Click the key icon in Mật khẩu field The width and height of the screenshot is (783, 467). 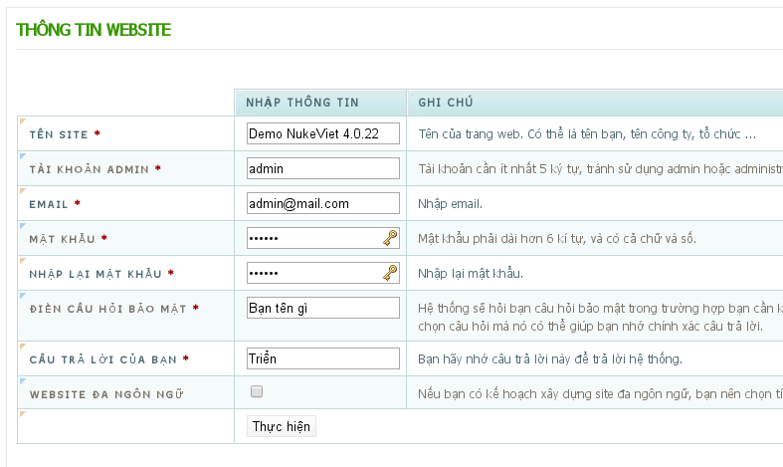(x=390, y=239)
